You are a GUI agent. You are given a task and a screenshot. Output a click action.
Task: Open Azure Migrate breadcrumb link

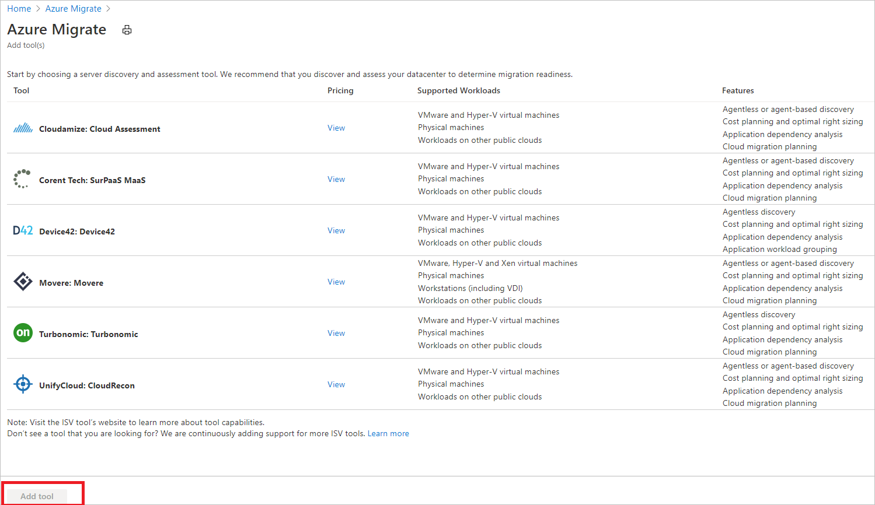tap(74, 9)
